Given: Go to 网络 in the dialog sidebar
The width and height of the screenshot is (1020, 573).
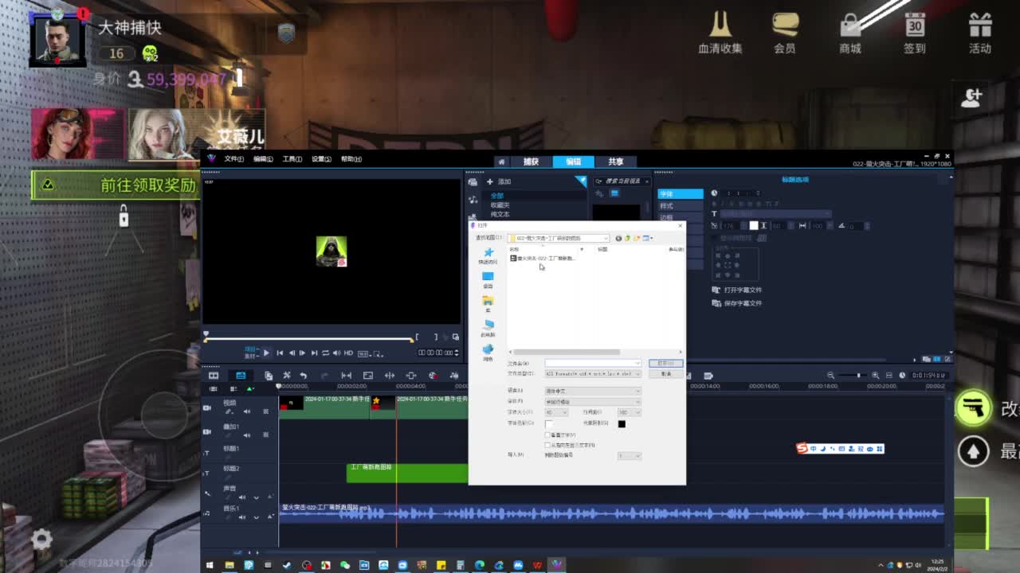Looking at the screenshot, I should (488, 353).
